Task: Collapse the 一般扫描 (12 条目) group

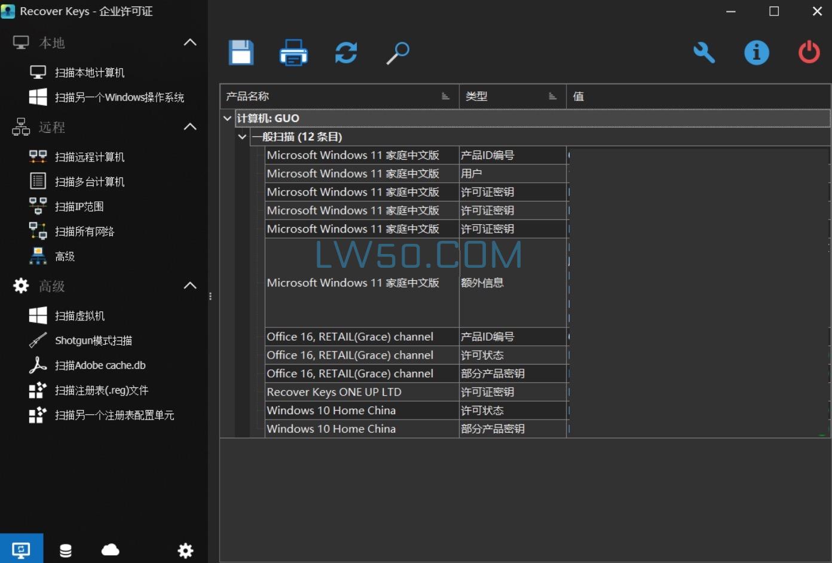Action: pyautogui.click(x=242, y=136)
